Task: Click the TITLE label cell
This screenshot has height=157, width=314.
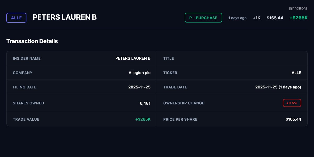Action: tap(169, 58)
